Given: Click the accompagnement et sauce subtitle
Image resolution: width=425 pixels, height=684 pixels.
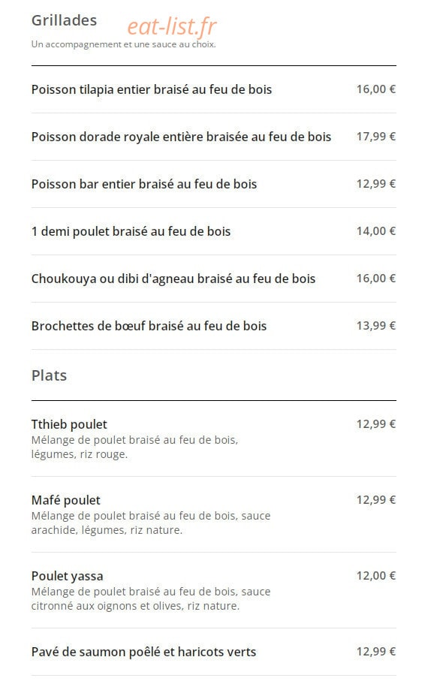Looking at the screenshot, I should (x=123, y=44).
